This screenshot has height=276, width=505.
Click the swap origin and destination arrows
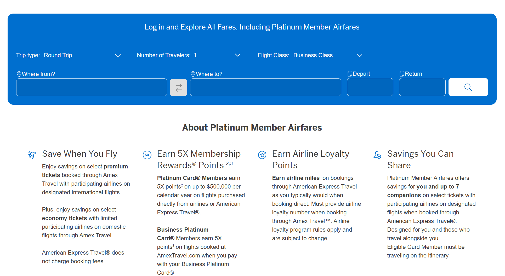(x=178, y=87)
